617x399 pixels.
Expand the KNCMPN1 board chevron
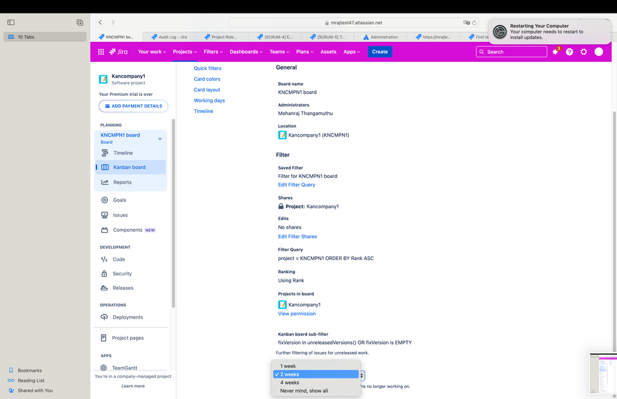click(x=160, y=138)
